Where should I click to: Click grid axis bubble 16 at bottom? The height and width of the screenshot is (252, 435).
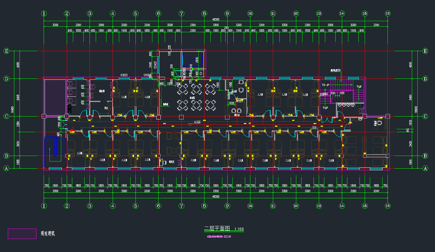click(x=387, y=206)
